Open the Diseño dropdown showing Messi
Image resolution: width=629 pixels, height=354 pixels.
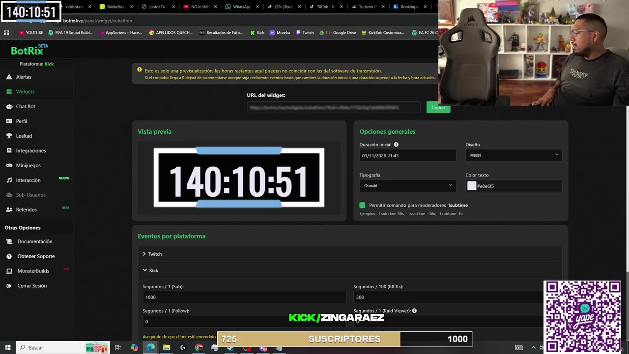pos(514,155)
